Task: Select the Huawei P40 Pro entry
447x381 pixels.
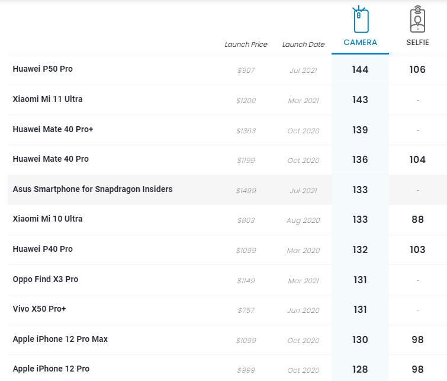Action: tap(43, 249)
